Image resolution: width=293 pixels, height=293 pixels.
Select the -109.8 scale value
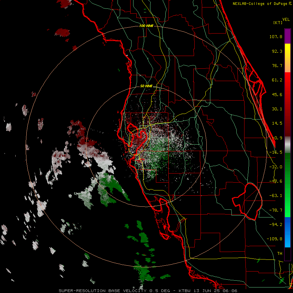click(274, 239)
